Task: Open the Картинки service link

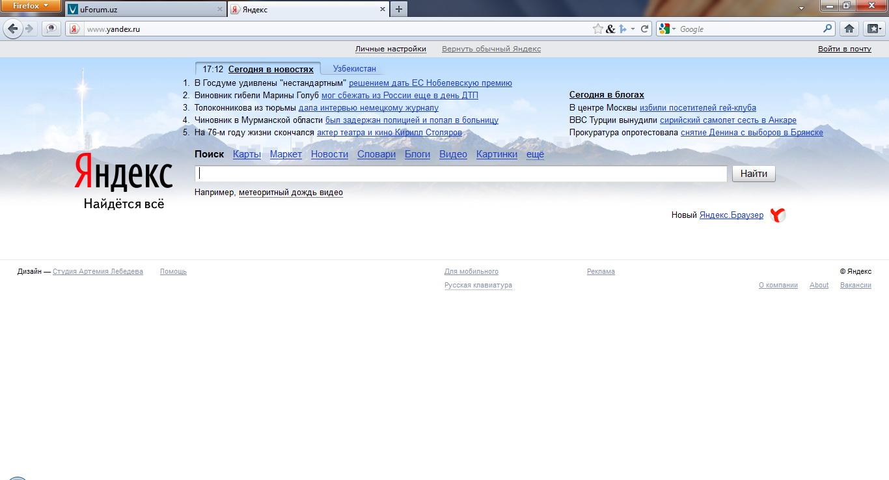Action: pyautogui.click(x=497, y=154)
